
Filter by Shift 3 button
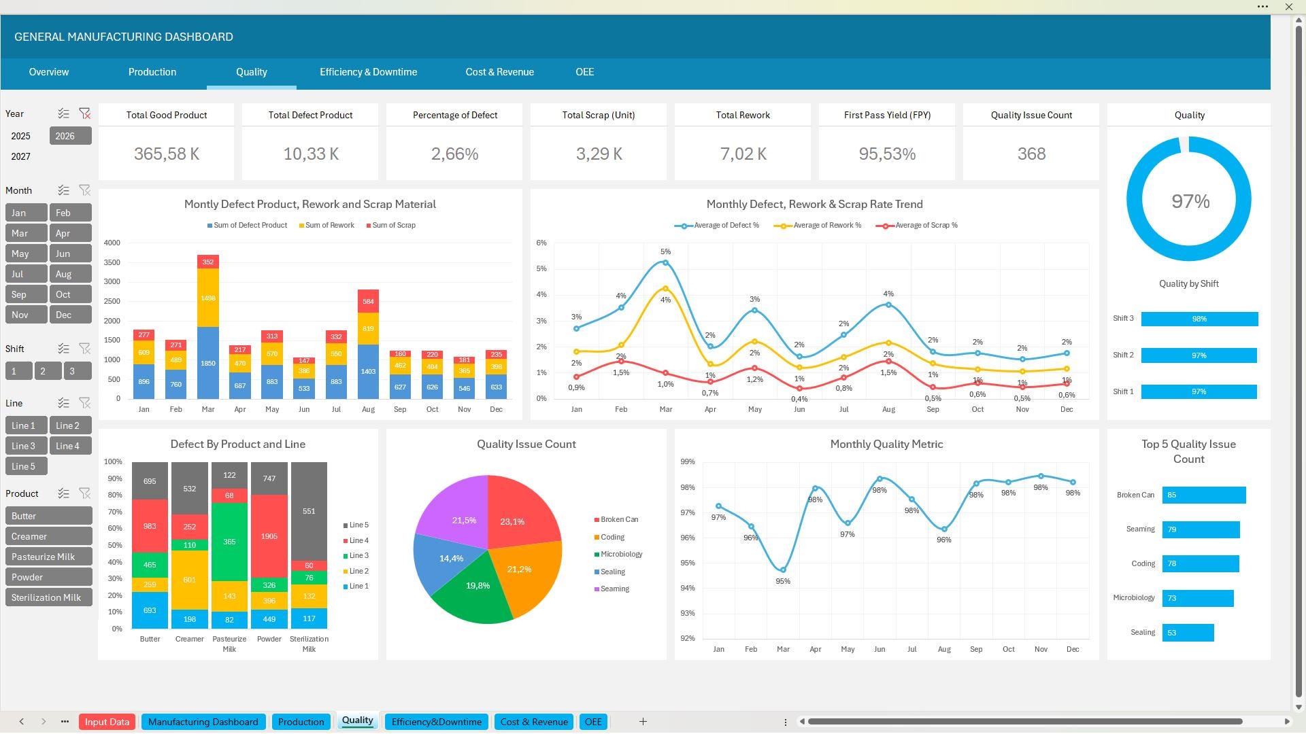tap(78, 371)
